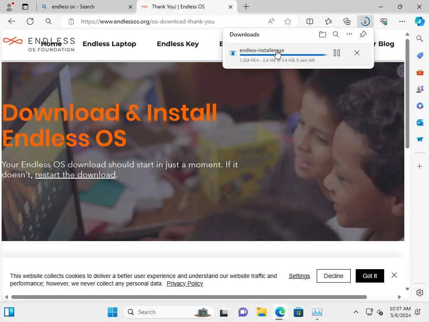This screenshot has width=429, height=322.
Task: Close the endless os - Search tab
Action: pos(131,7)
